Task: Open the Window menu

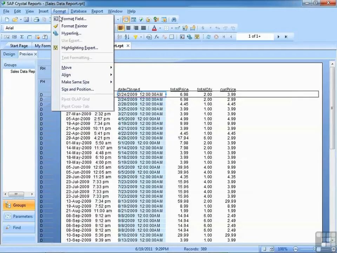Action: (115, 11)
